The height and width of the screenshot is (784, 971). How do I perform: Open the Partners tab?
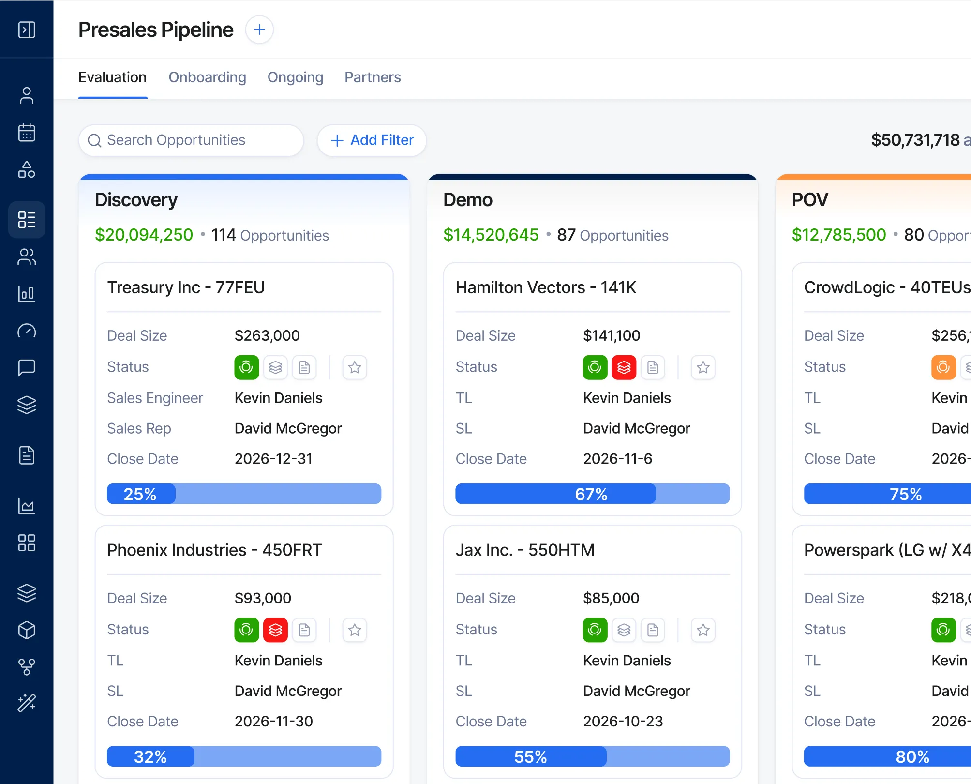(373, 77)
